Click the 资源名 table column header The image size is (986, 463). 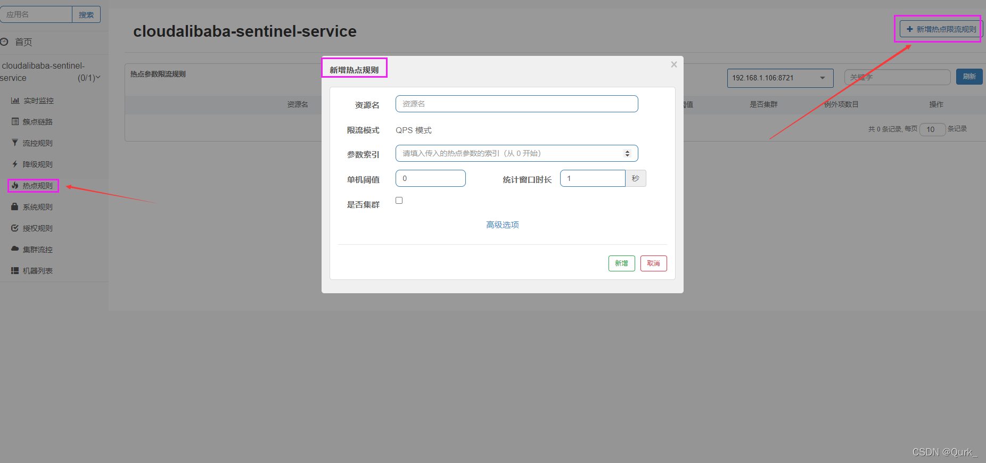(298, 104)
